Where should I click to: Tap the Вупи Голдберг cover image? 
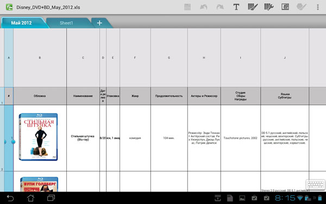pos(39,184)
